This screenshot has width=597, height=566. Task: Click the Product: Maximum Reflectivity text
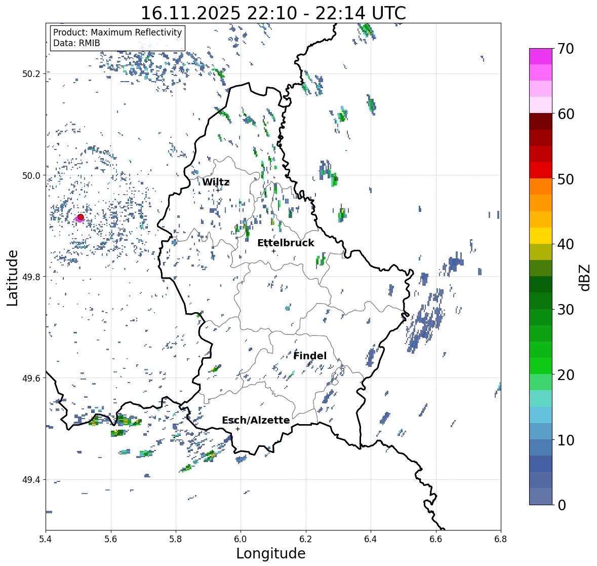(x=117, y=32)
